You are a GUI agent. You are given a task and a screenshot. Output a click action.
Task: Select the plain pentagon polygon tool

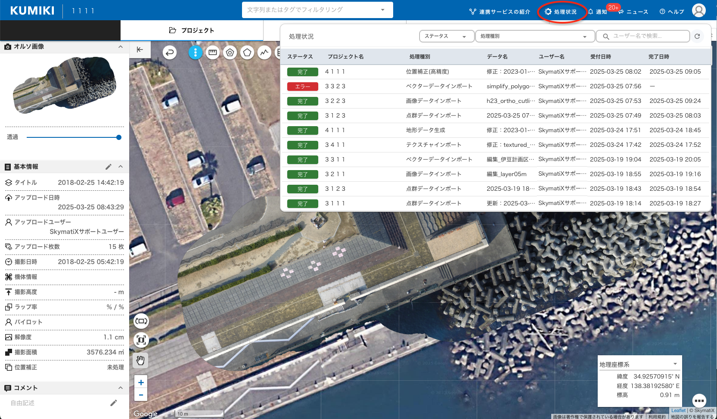pyautogui.click(x=247, y=53)
